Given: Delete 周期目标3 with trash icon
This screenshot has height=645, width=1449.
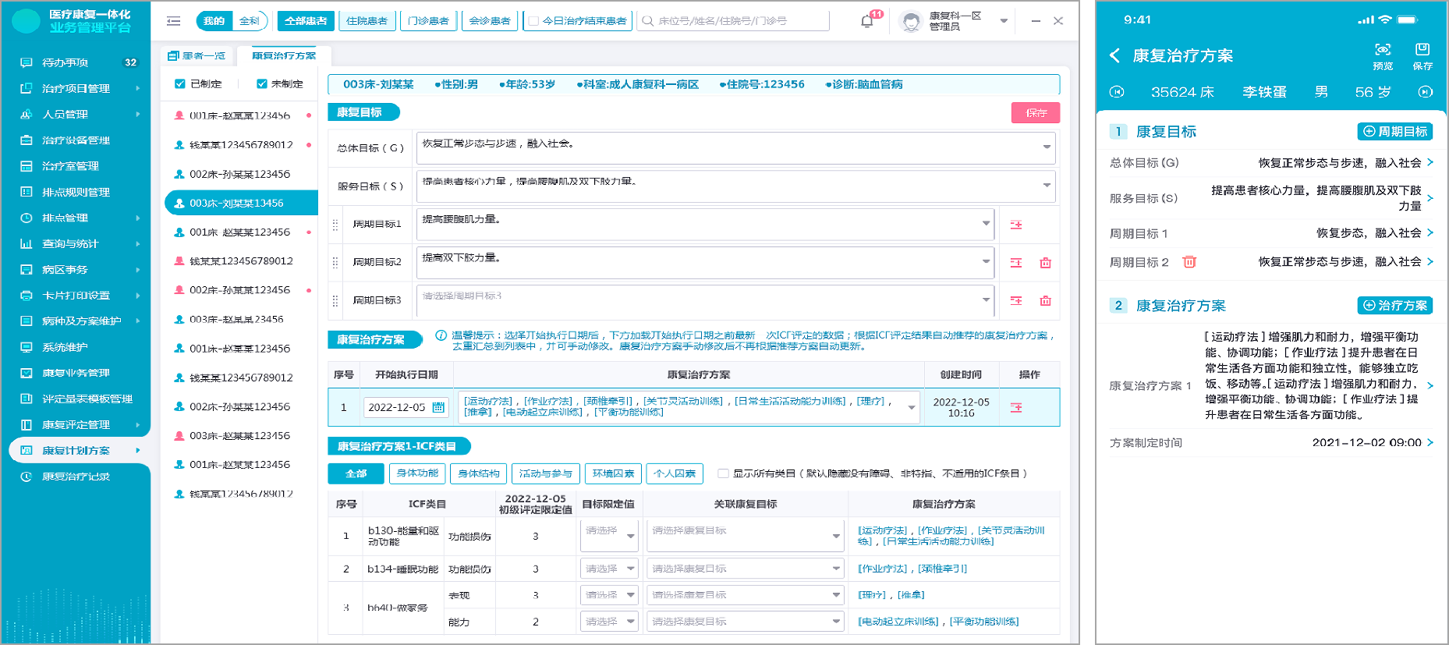Looking at the screenshot, I should pyautogui.click(x=1046, y=300).
